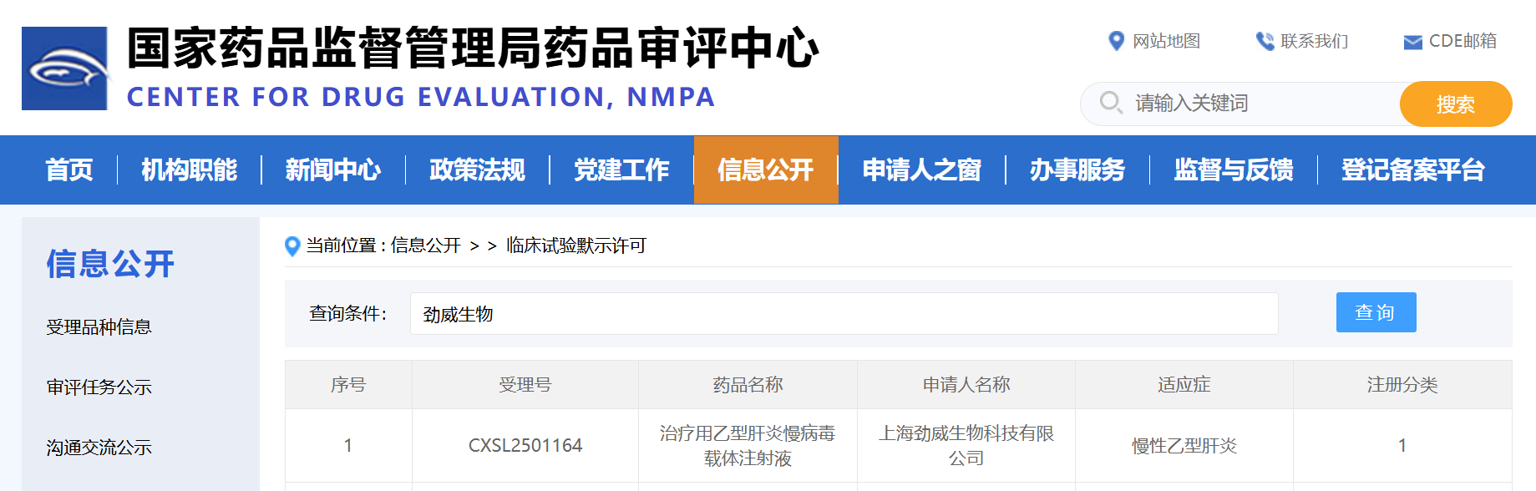Select 沟通交流公示 in the sidebar
1536x491 pixels.
(99, 448)
